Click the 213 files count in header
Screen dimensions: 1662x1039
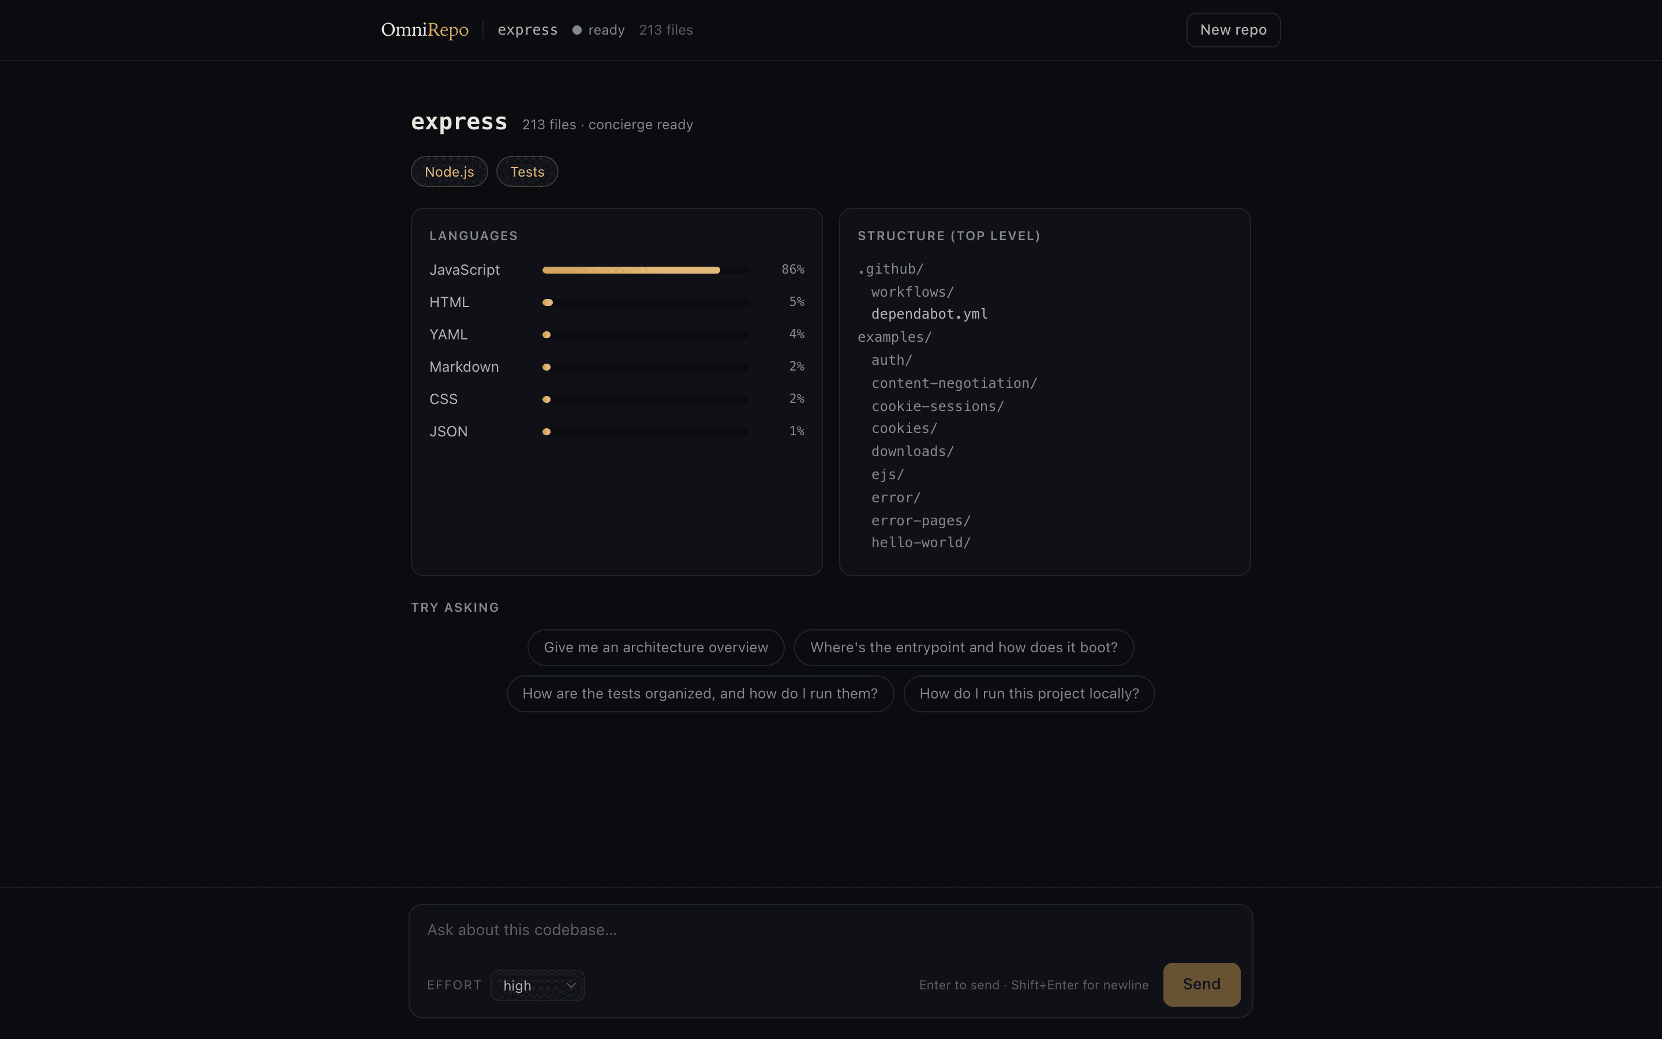pyautogui.click(x=665, y=29)
